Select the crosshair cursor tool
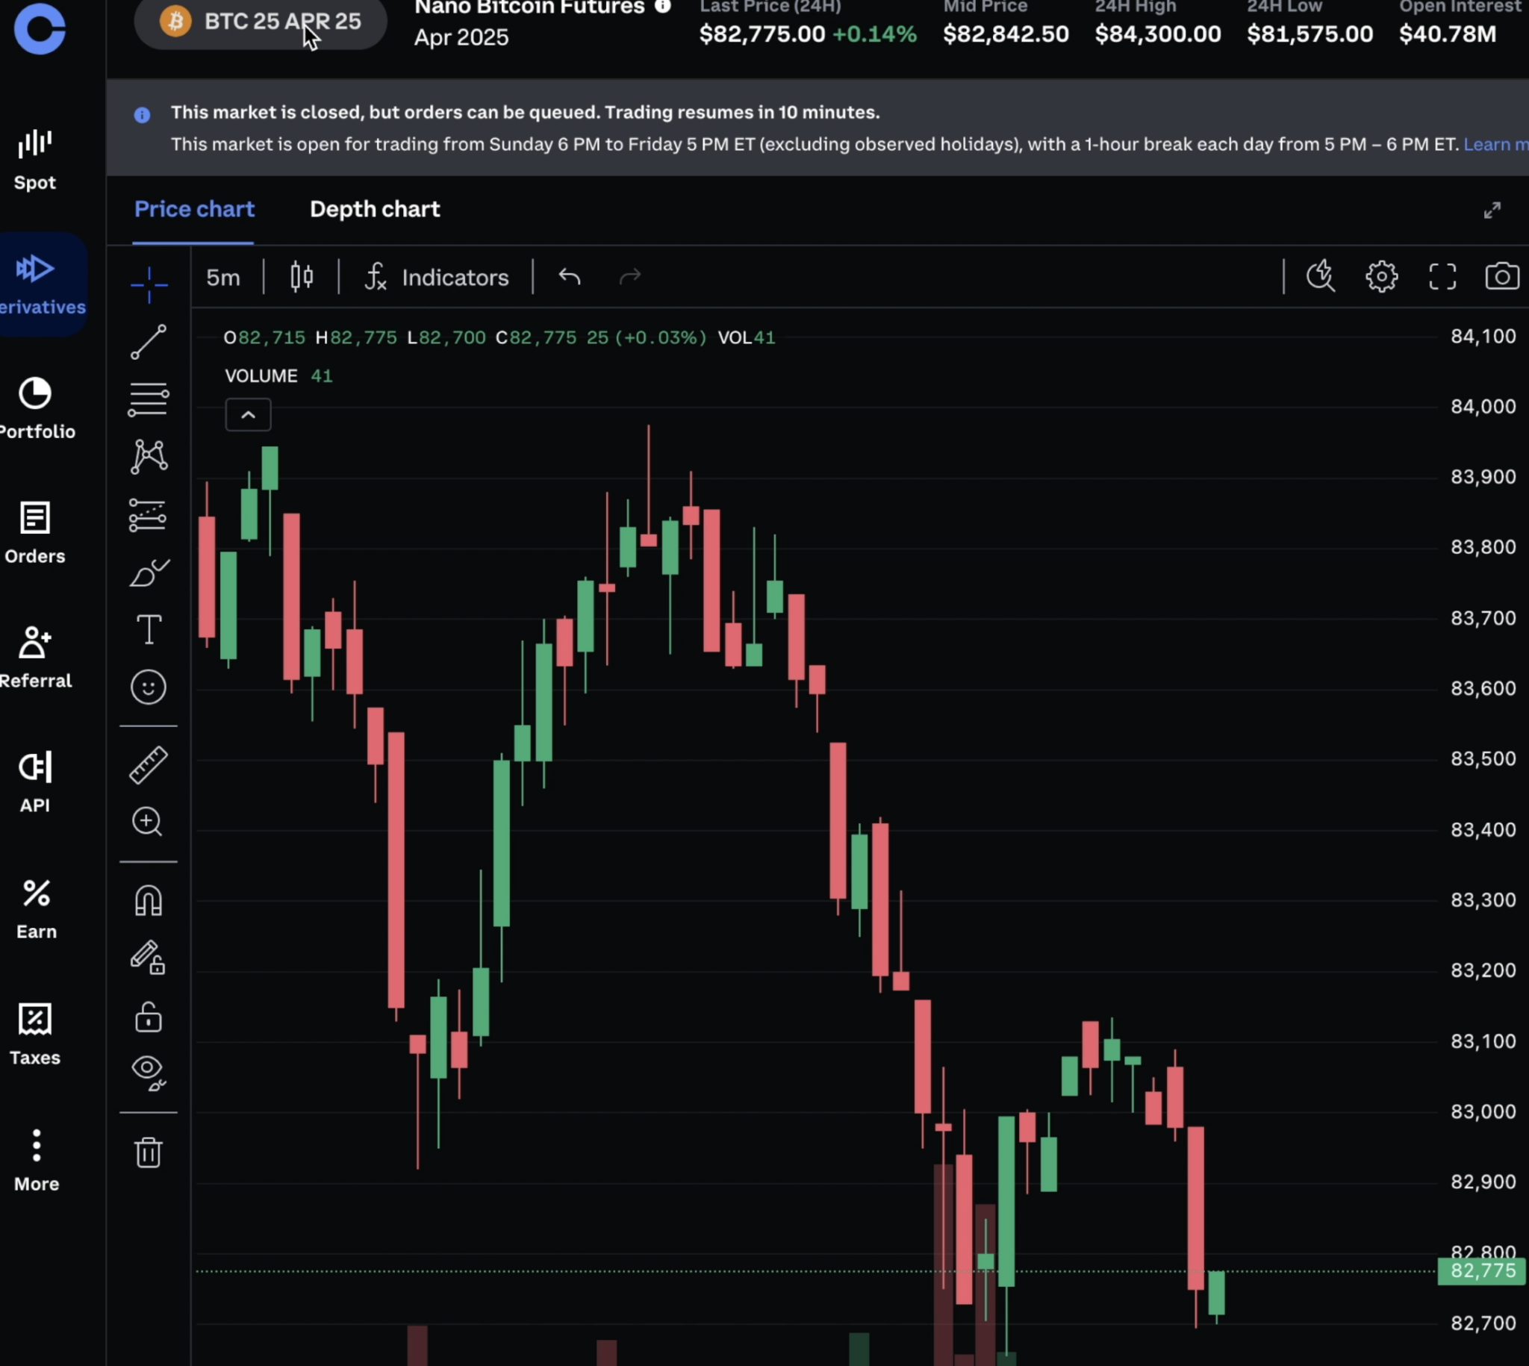Screen dimensions: 1529x1366 pos(149,285)
